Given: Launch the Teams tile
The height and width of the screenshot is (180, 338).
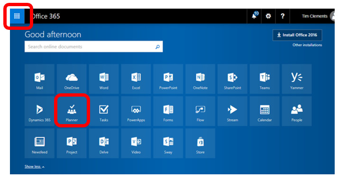Looking at the screenshot, I should [x=265, y=79].
